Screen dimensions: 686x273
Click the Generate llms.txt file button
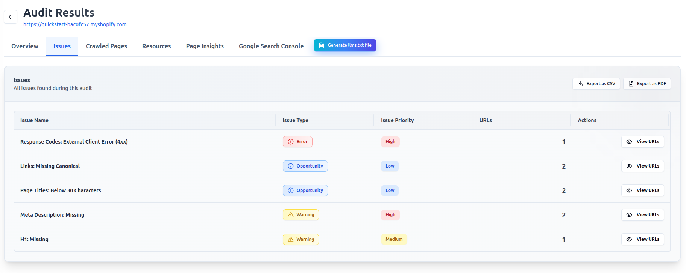point(345,45)
